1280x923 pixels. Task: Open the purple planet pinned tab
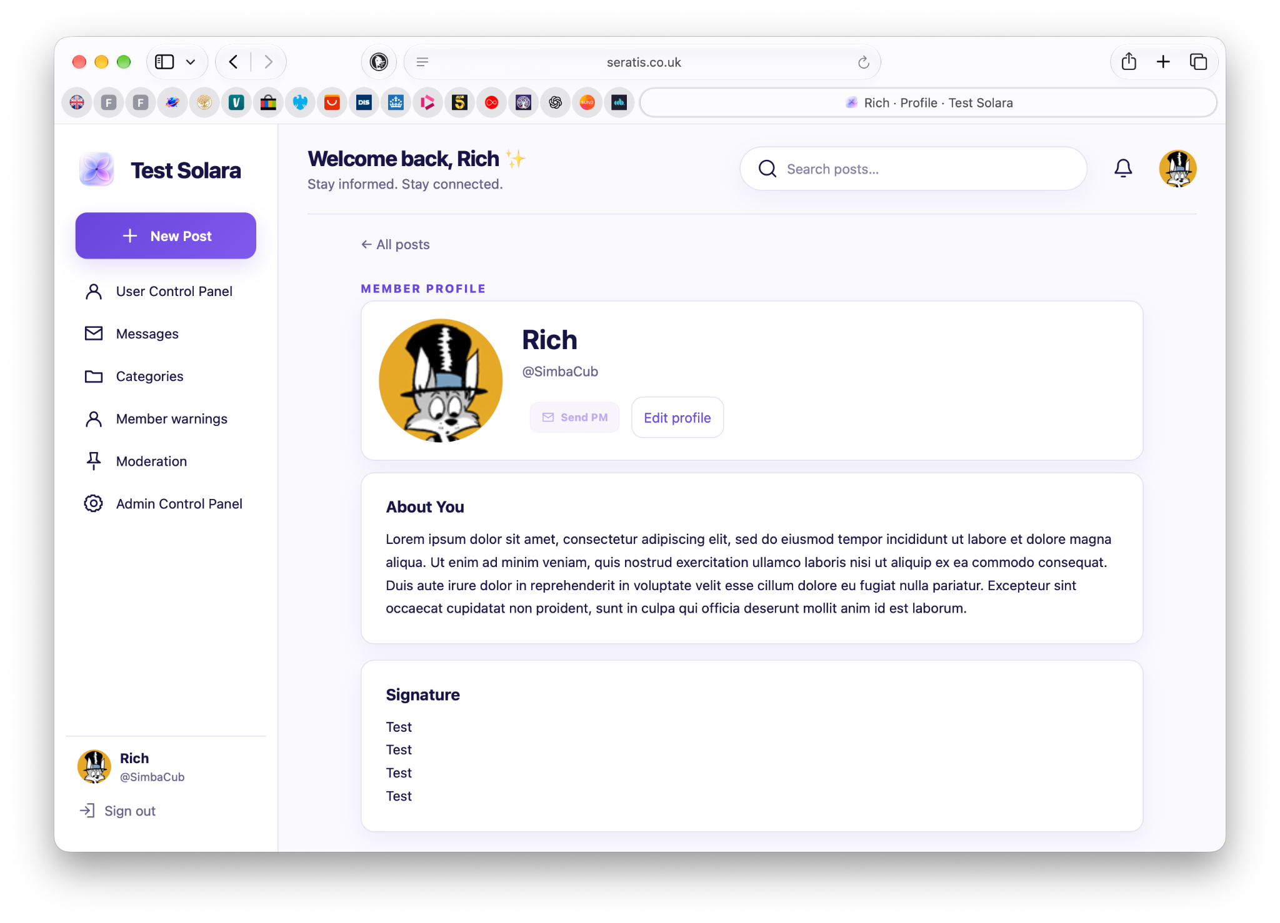click(x=172, y=102)
